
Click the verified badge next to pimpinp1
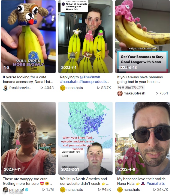[27, 190]
